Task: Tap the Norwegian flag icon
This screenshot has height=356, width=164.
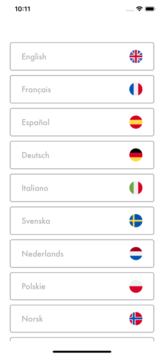Action: [136, 319]
